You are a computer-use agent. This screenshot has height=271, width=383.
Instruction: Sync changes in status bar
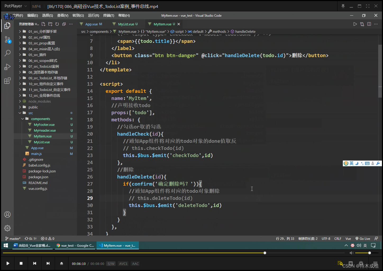(31, 238)
